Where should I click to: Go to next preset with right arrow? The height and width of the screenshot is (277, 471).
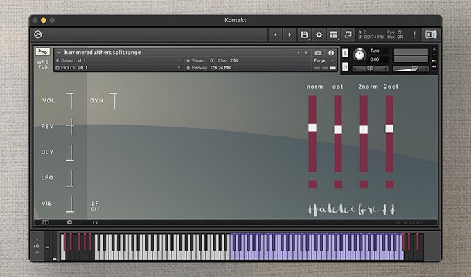290,35
